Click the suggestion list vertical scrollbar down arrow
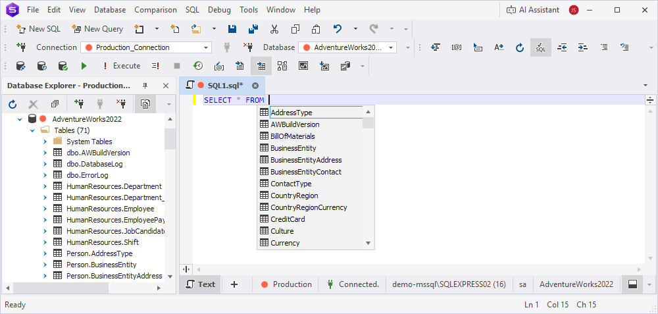 (x=368, y=244)
